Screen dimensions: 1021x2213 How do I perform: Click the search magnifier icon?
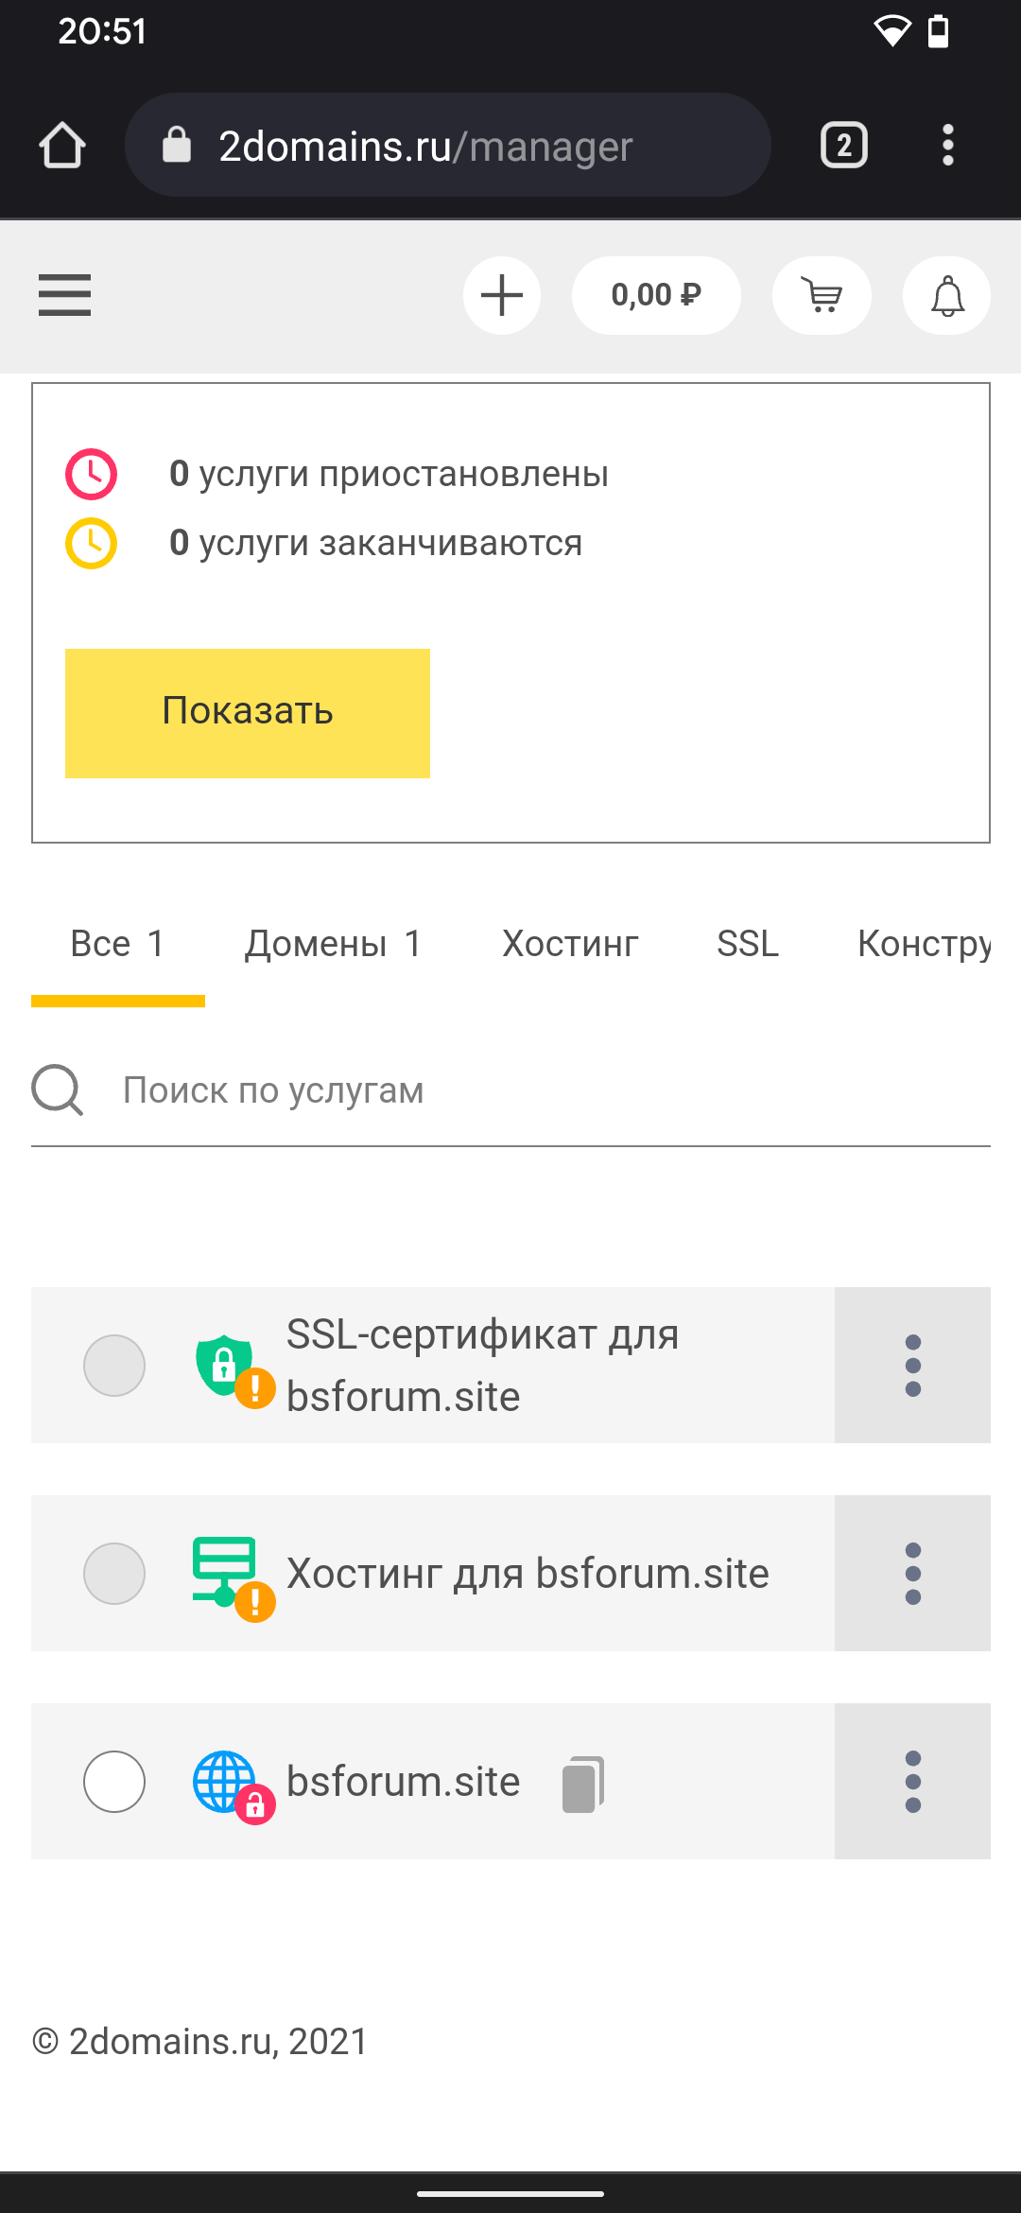point(58,1090)
